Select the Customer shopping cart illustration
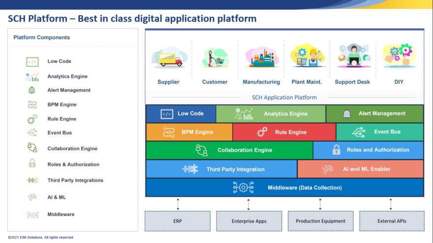This screenshot has height=243, width=433. 215,57
